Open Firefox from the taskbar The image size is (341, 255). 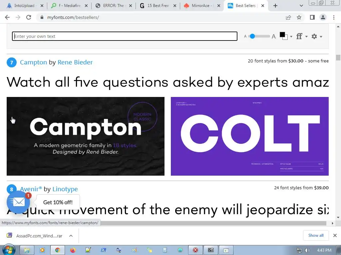[x=73, y=250]
